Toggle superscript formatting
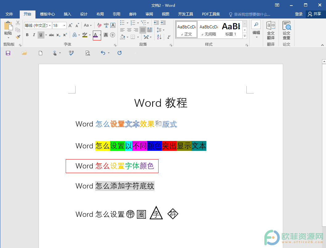Screen dimensions: 326x248 tap(65, 35)
